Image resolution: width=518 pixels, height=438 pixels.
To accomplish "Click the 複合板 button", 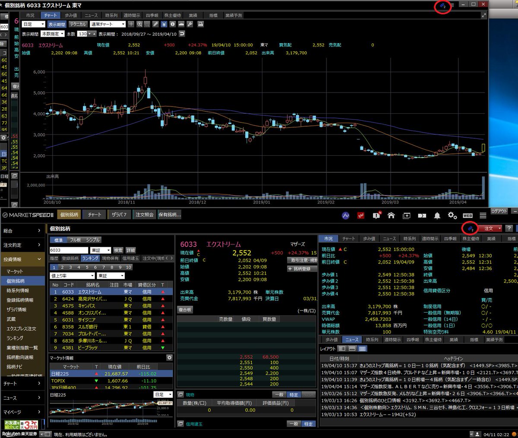I will tap(185, 310).
